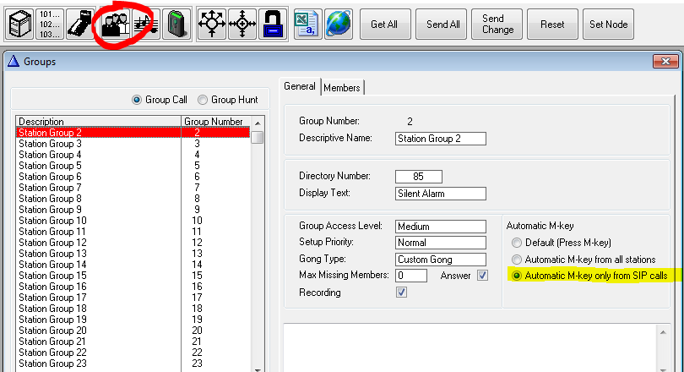684x372 pixels.
Task: Select Station Group 16 row
Action: tap(133, 287)
